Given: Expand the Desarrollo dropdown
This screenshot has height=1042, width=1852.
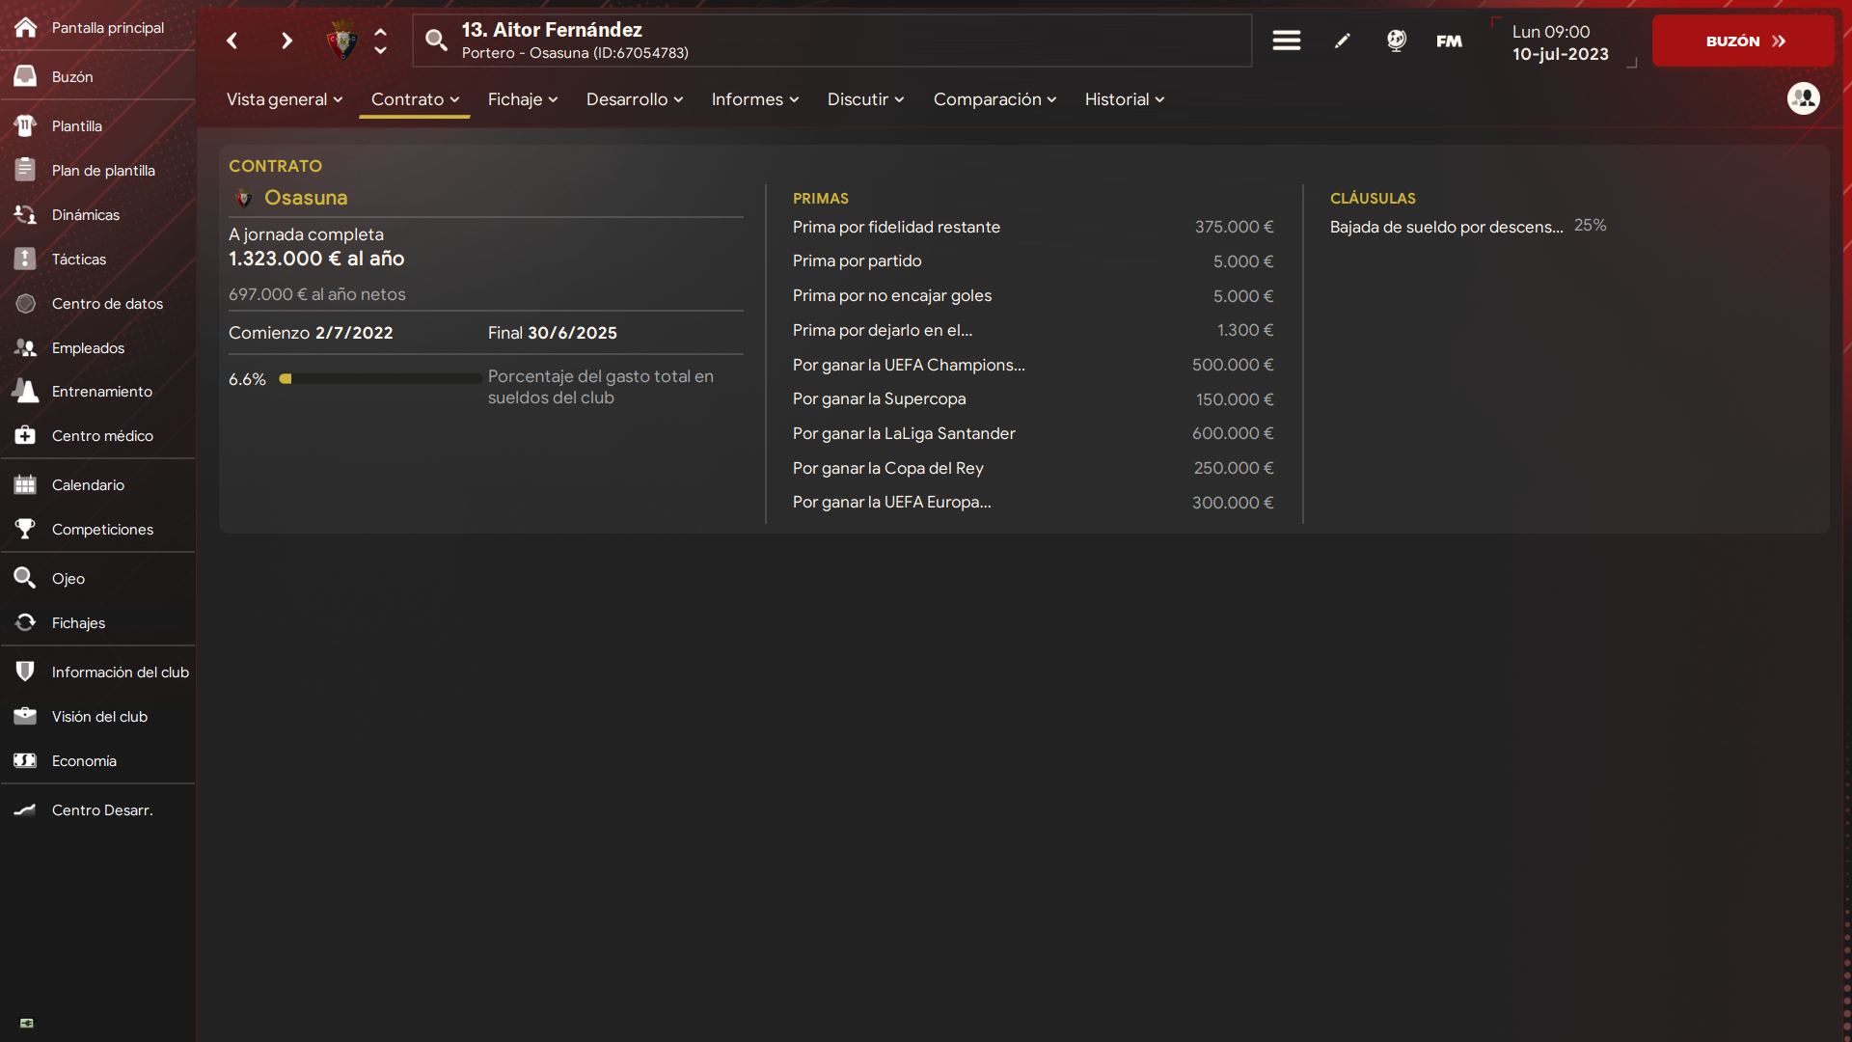Looking at the screenshot, I should tap(635, 99).
